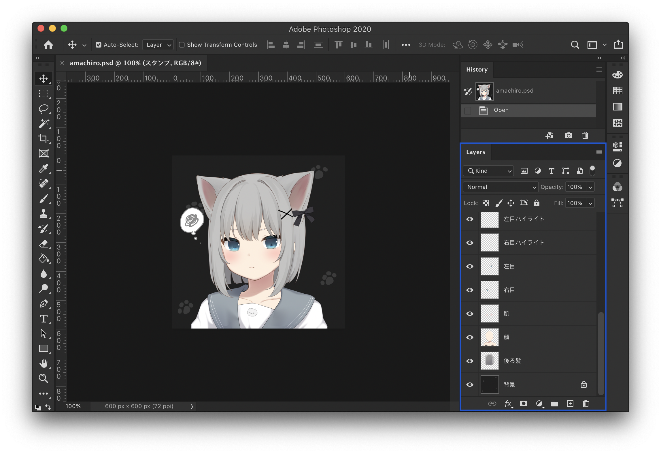Viewport: 661px width, 454px height.
Task: Open the blending mode dropdown
Action: [x=499, y=187]
